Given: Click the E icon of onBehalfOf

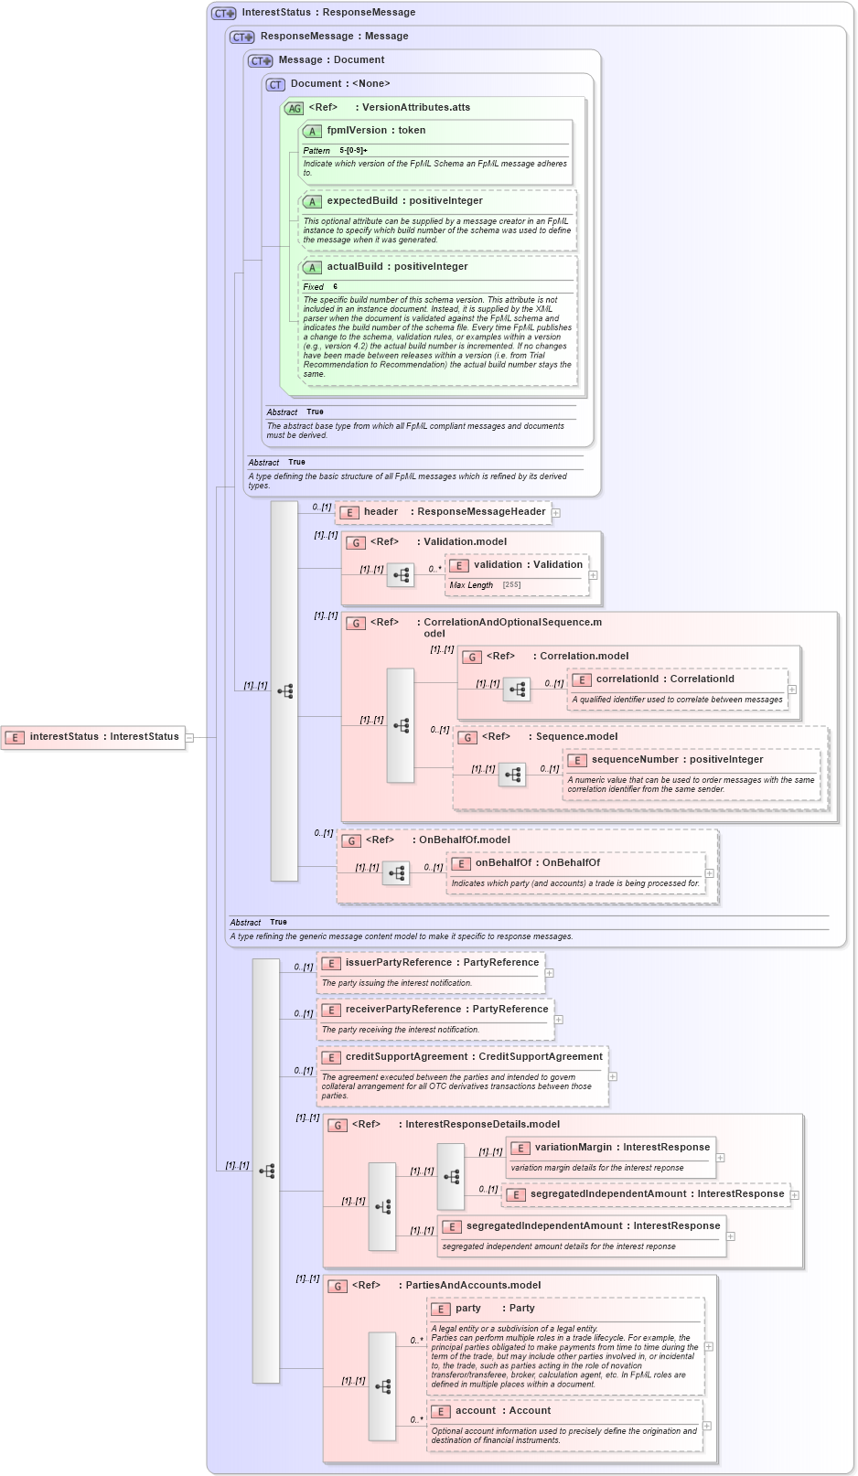Looking at the screenshot, I should [460, 863].
